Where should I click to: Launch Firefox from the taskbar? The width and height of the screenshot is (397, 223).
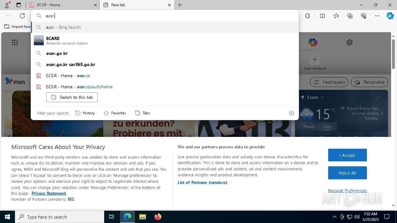[x=158, y=217]
